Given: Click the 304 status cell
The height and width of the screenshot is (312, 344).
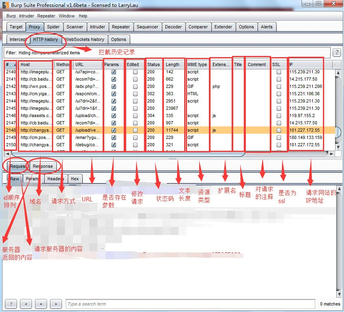Looking at the screenshot, I should [x=151, y=115].
